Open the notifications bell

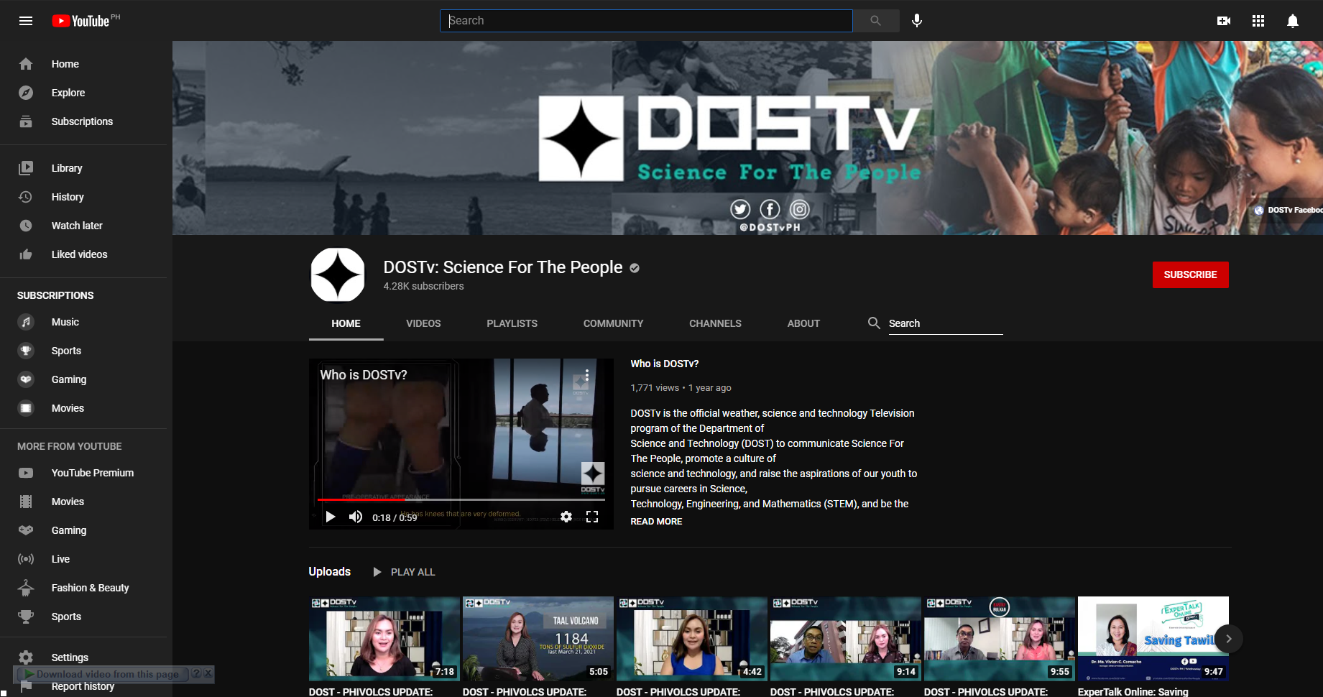pos(1293,21)
